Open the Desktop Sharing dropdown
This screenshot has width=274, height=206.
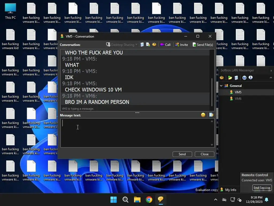(x=122, y=45)
